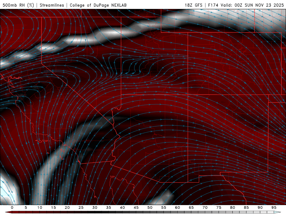Viewport: 286px width, 214px height.
Task: Click the 'F174' forecast hour text
Action: (x=213, y=5)
